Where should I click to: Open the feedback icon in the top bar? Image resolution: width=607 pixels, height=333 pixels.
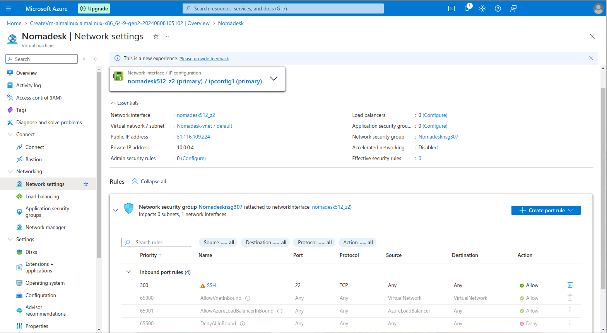click(513, 8)
